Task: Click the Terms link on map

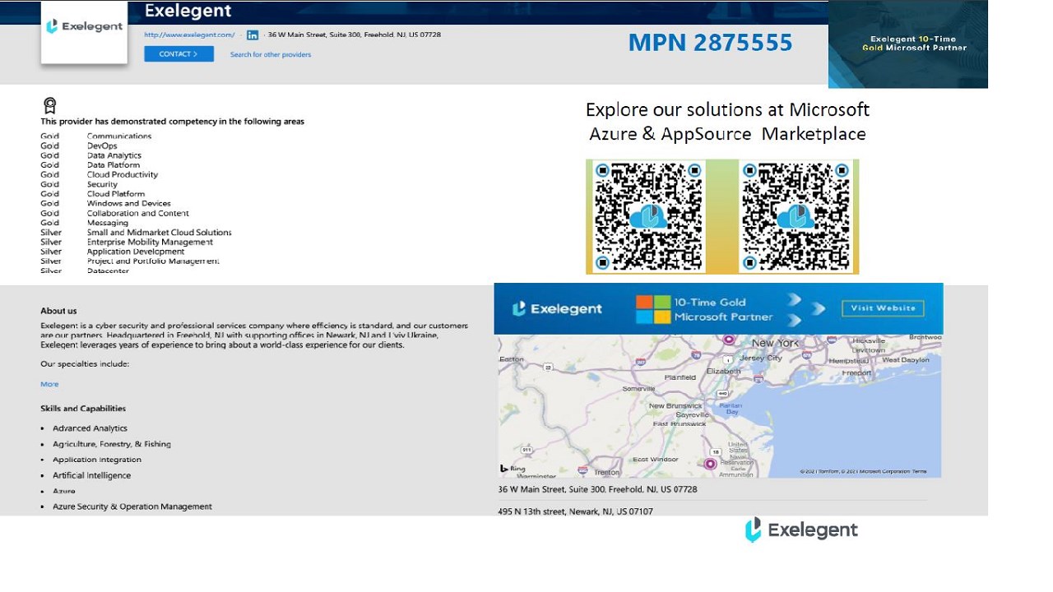Action: [918, 472]
